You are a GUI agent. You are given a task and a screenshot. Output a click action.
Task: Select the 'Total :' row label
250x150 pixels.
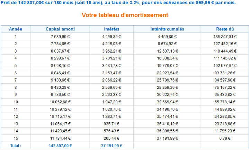point(16,146)
